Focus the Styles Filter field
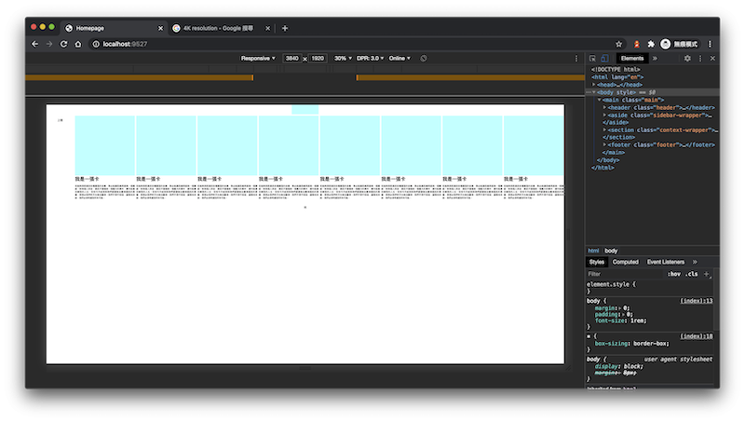745x422 pixels. tap(623, 274)
